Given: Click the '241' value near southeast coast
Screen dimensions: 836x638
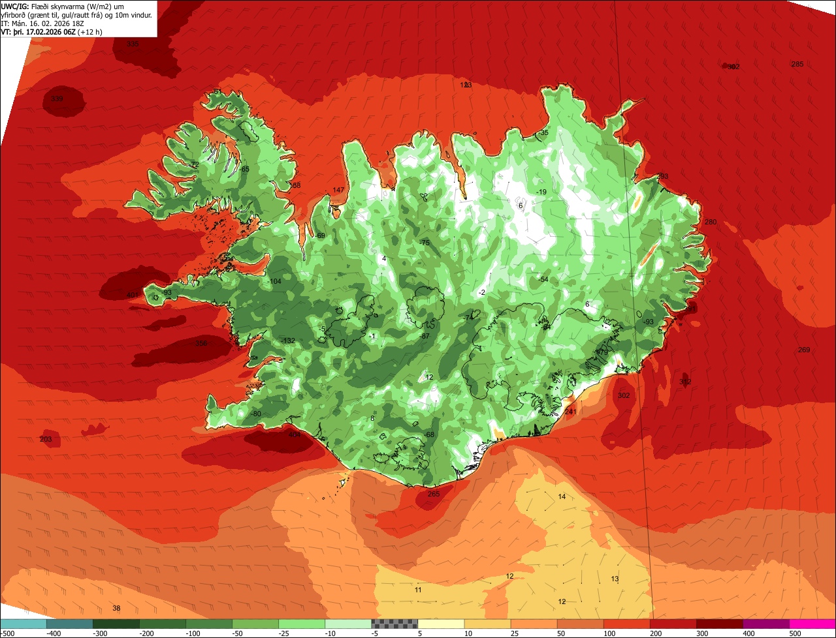Looking at the screenshot, I should 571,412.
